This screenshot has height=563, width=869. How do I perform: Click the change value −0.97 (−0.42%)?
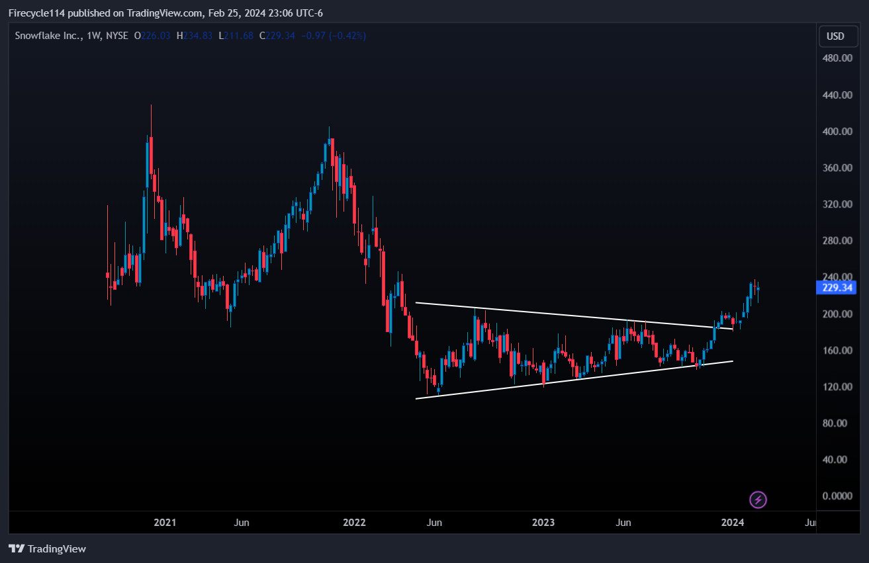pos(334,36)
